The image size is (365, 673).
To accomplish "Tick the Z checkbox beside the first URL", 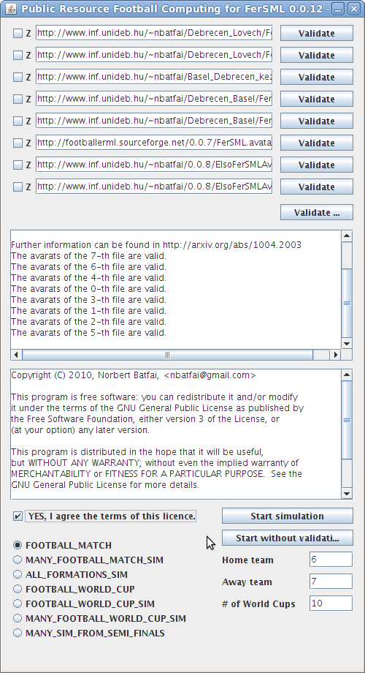I will (18, 33).
